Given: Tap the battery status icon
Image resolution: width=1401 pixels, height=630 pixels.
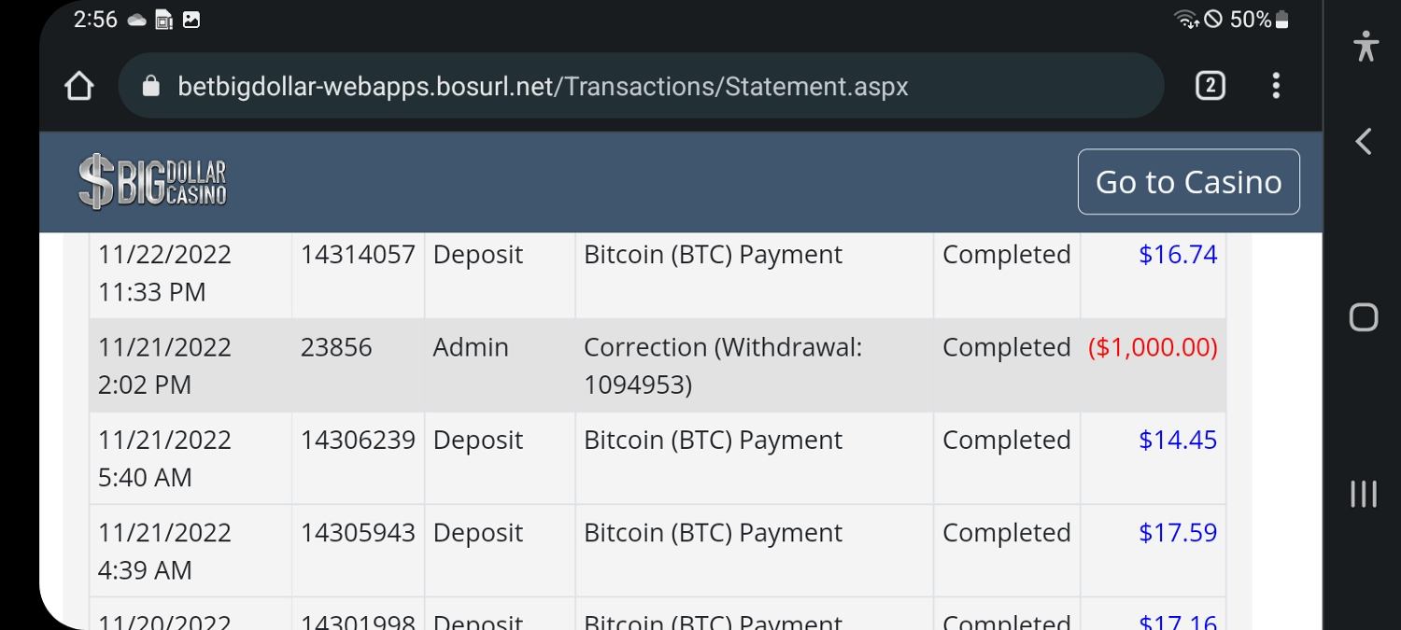Looking at the screenshot, I should [x=1282, y=20].
